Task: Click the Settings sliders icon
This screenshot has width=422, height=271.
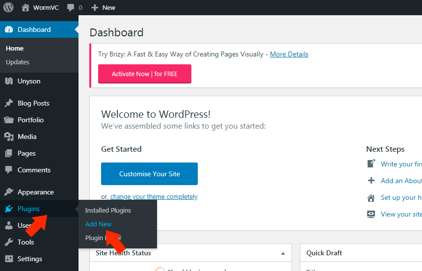Action: click(9, 259)
